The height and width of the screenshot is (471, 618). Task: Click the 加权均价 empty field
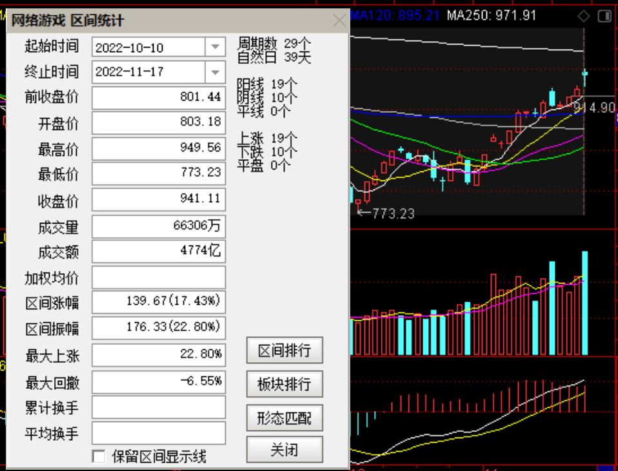click(x=159, y=278)
